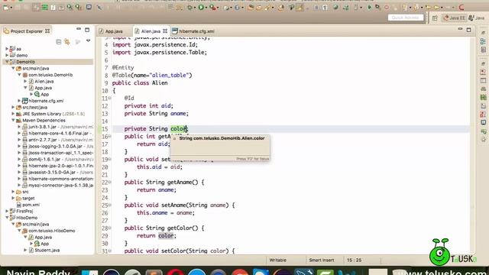Click the getColor() method name
The image size is (489, 275).
point(183,228)
